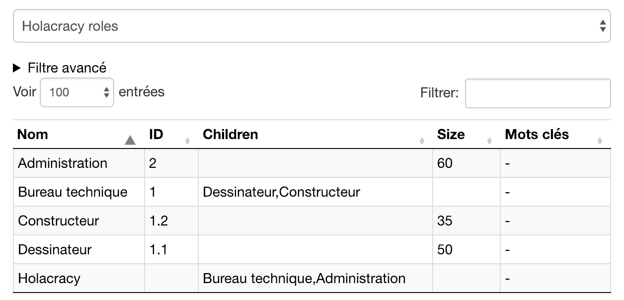Screen dimensions: 624x300
Task: Click the Nom column header label
Action: click(33, 135)
